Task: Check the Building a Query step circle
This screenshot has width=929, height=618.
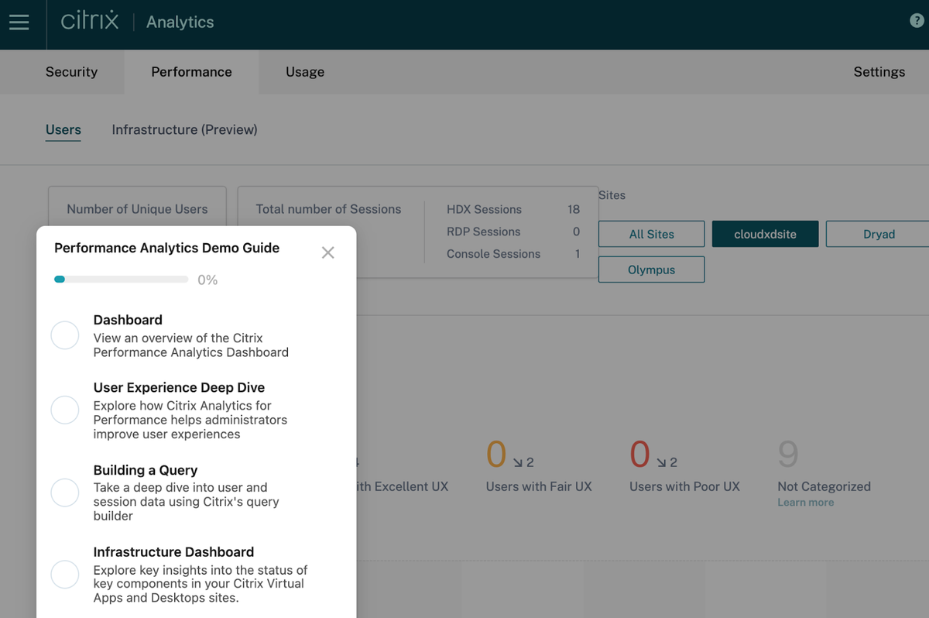Action: coord(65,492)
